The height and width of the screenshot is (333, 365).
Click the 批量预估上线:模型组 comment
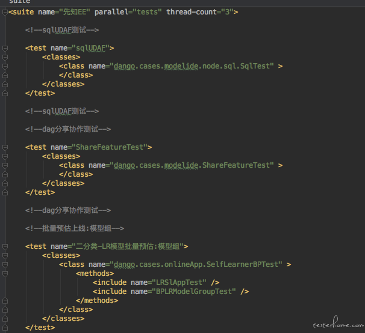pos(75,228)
